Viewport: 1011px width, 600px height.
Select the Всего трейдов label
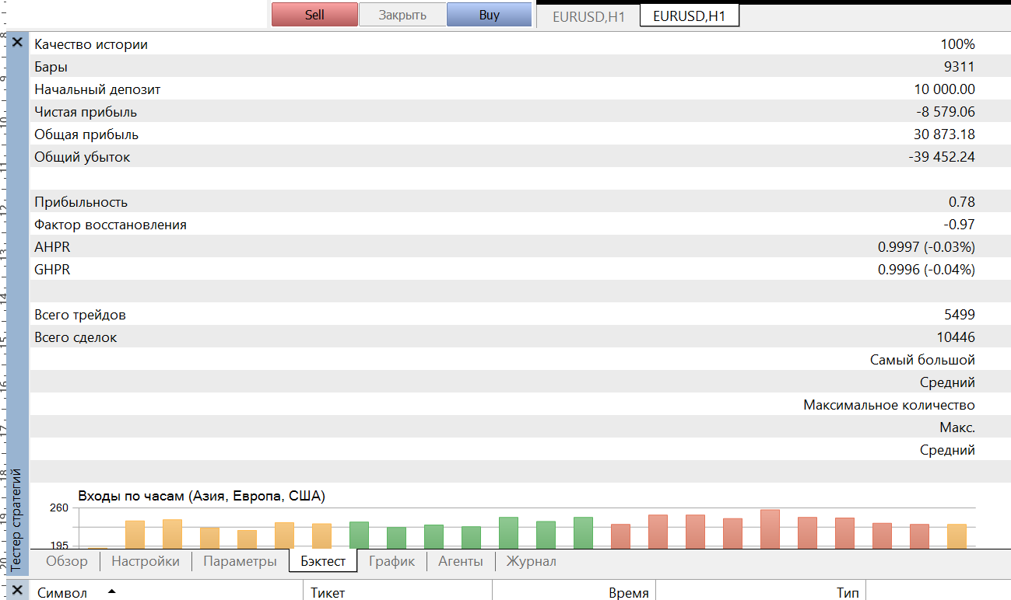tap(80, 315)
